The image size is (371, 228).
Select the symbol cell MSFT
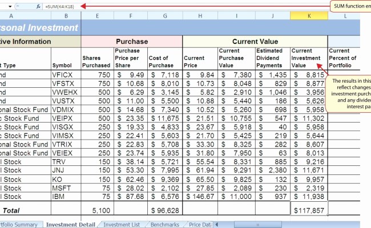[x=66, y=188]
